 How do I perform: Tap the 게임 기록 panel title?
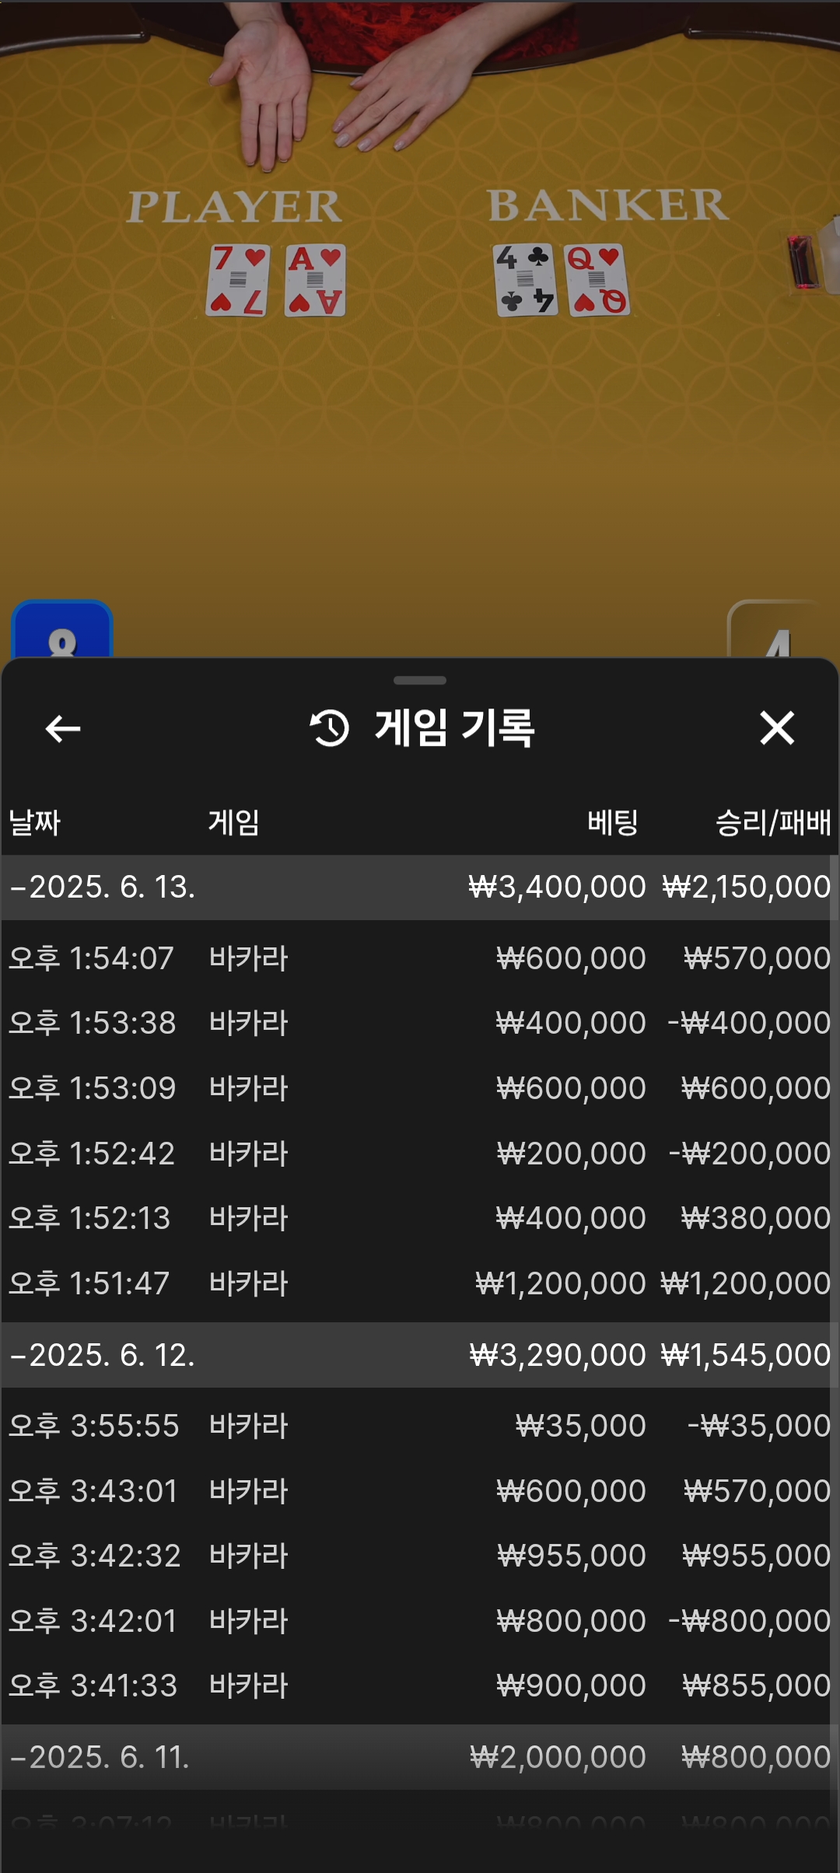click(454, 728)
